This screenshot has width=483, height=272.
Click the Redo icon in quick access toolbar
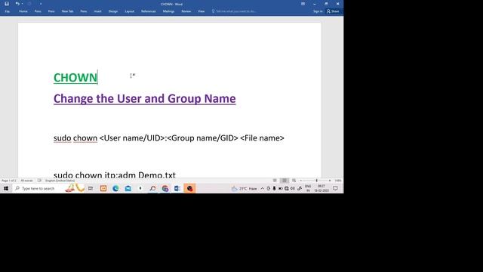pos(29,4)
